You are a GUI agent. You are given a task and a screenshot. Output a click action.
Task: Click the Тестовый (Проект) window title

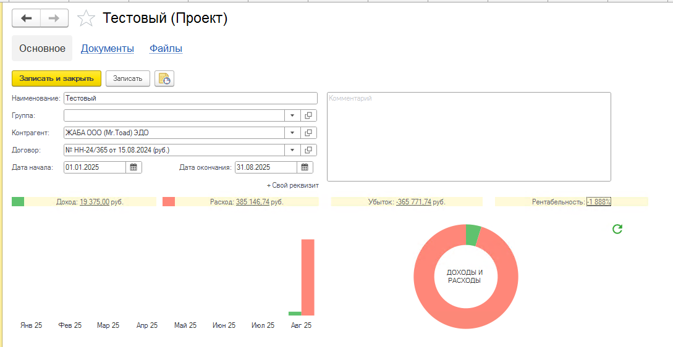tap(165, 19)
